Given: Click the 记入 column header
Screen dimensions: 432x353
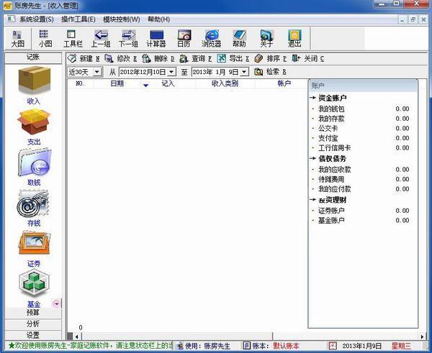Looking at the screenshot, I should (168, 83).
